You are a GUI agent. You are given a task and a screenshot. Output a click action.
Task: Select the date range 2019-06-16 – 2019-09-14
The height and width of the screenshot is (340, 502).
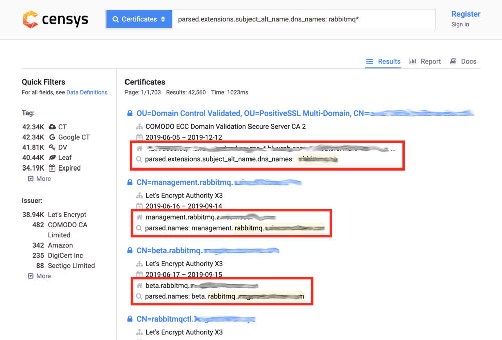184,206
